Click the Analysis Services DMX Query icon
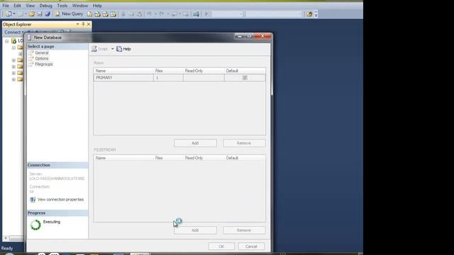This screenshot has width=454, height=255. 106,14
